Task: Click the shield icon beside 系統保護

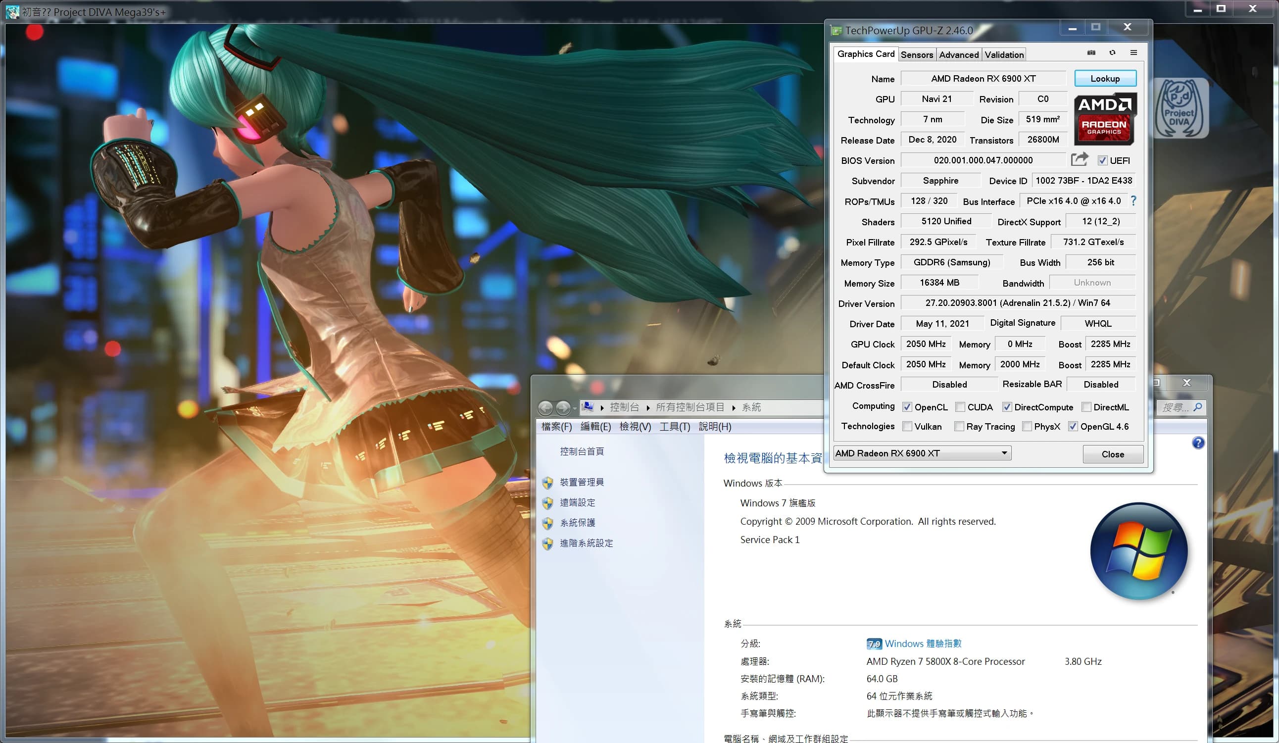Action: (547, 523)
